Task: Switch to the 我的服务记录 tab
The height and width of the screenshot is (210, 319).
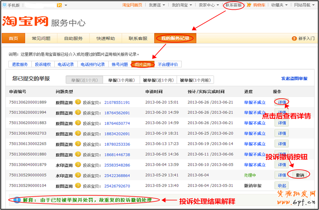Action: (175, 38)
